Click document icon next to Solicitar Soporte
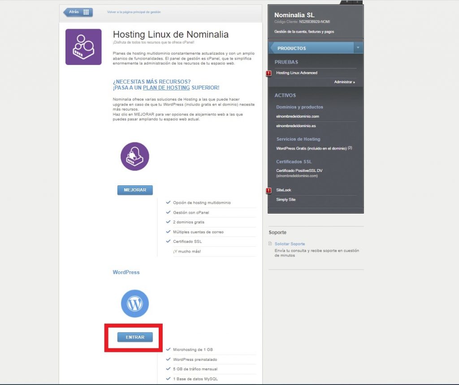This screenshot has height=385, width=459. [270, 244]
